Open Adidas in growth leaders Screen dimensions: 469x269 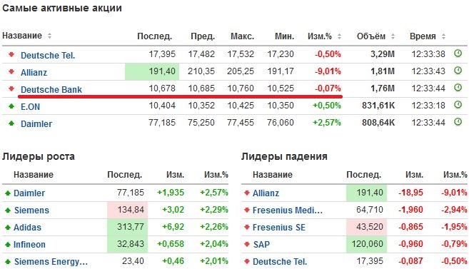(x=27, y=227)
